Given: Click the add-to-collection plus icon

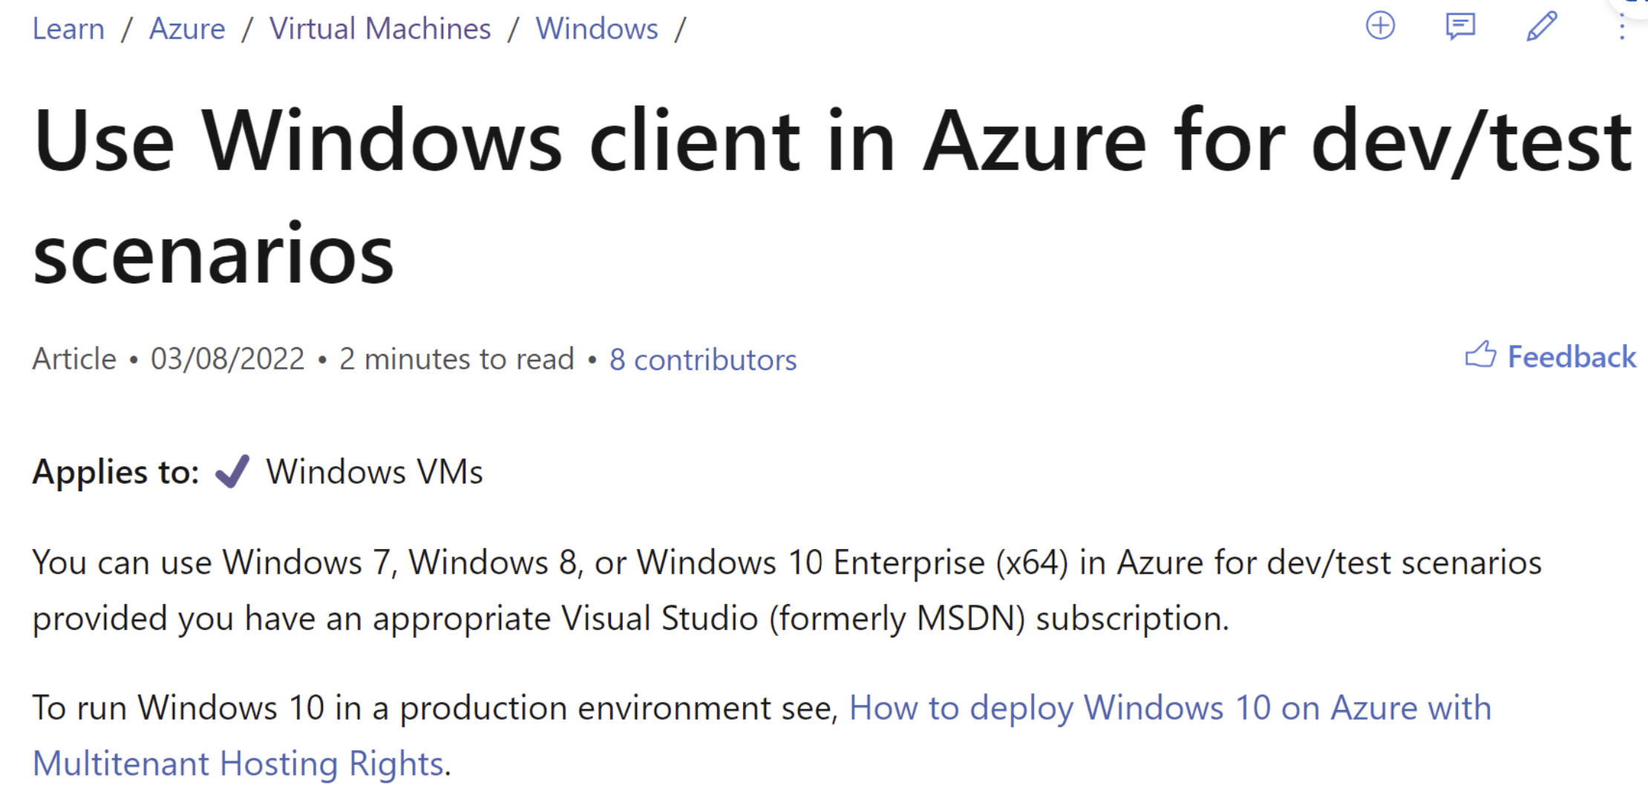Looking at the screenshot, I should coord(1380,27).
